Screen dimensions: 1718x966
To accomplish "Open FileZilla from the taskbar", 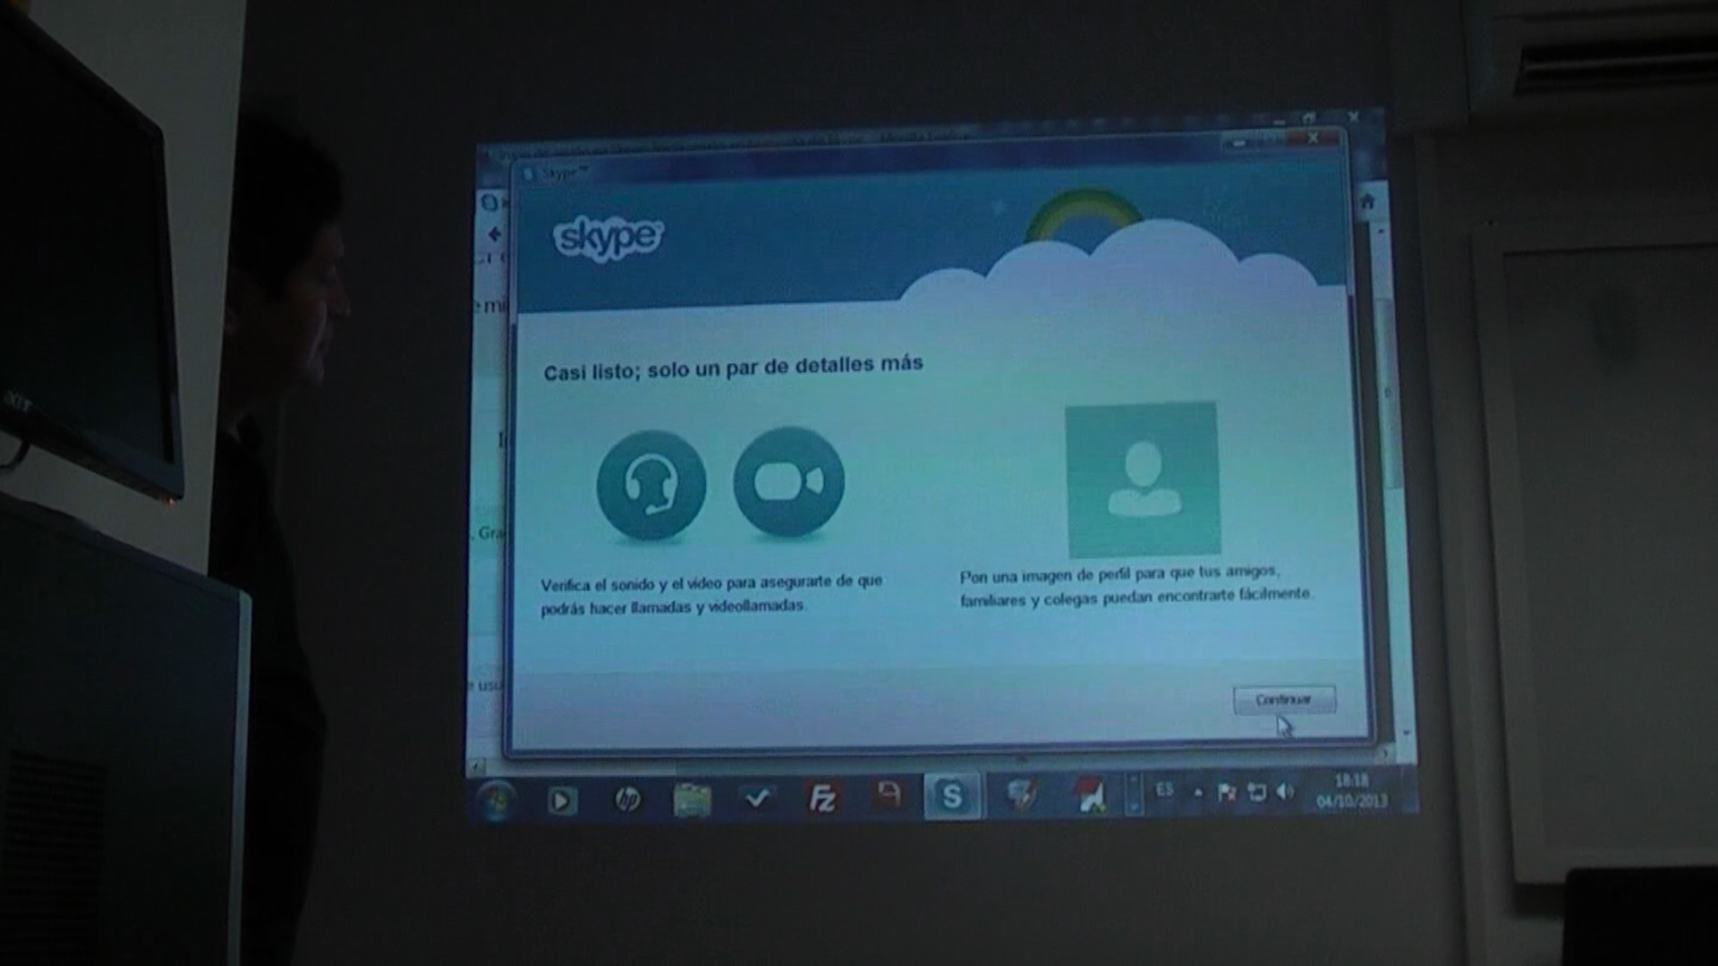I will pyautogui.click(x=821, y=797).
